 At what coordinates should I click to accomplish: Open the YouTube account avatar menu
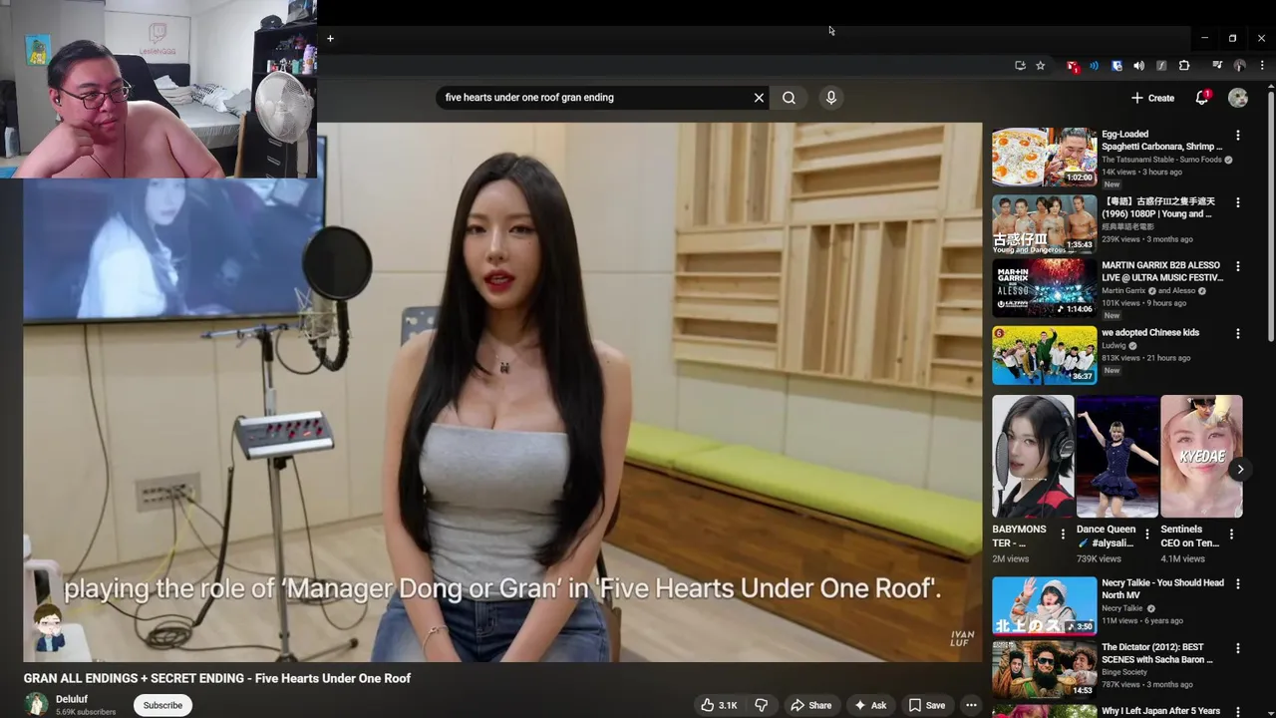1238,98
